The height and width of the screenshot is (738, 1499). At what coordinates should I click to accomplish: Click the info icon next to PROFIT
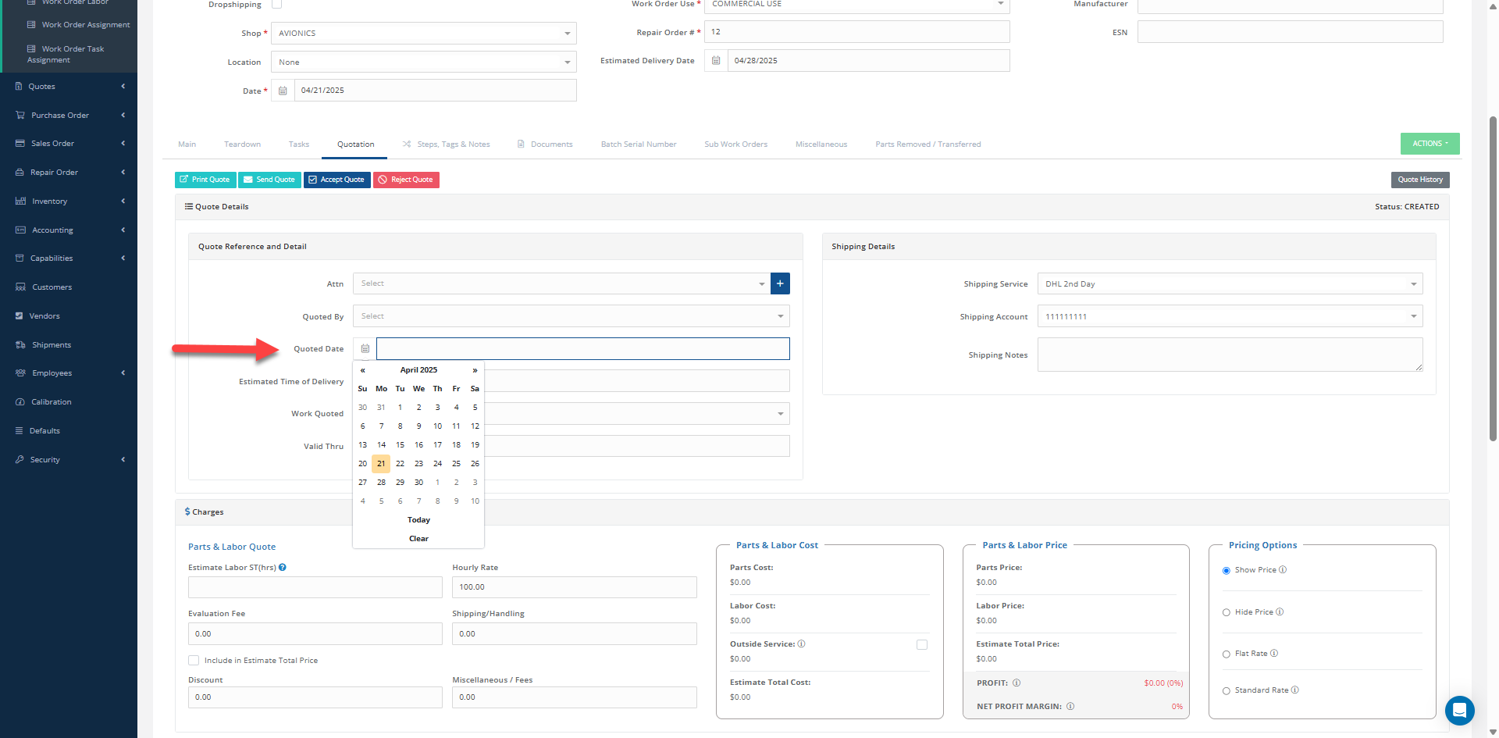pos(1017,683)
